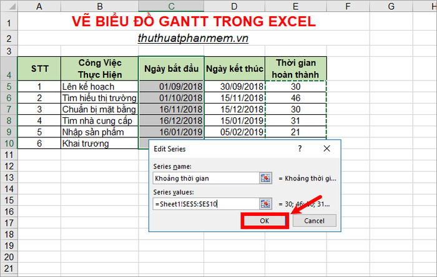The image size is (437, 277).
Task: Select row 4 header
Action: click(9, 69)
